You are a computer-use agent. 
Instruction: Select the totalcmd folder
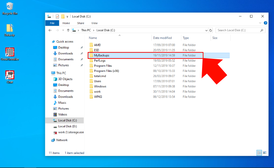[100, 76]
